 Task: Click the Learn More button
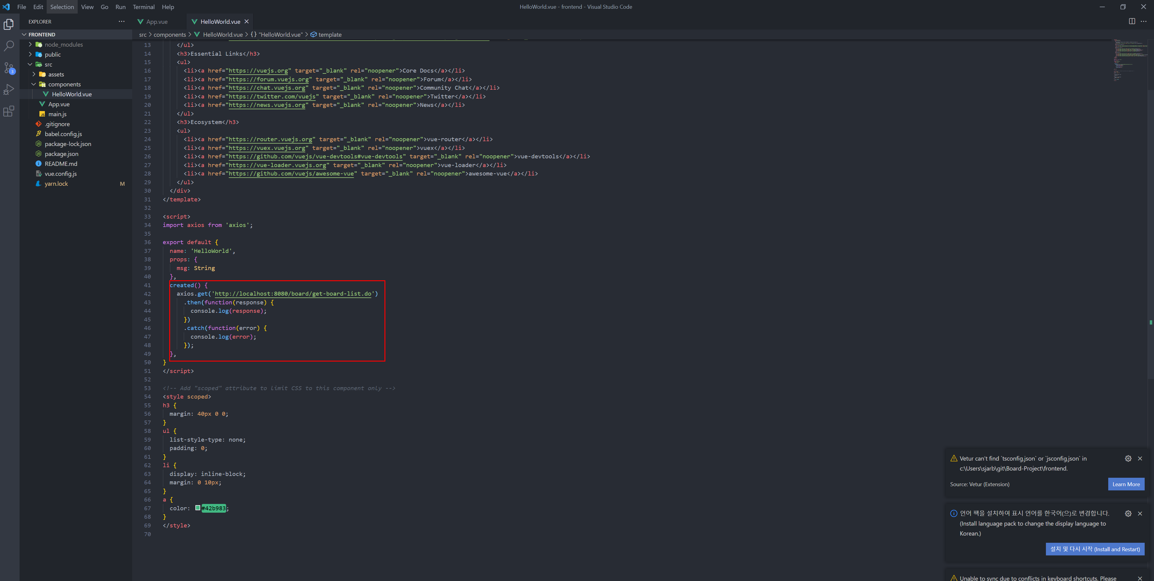(x=1126, y=484)
